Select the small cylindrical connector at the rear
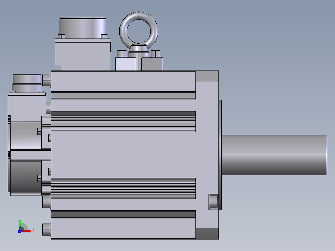 coord(27,83)
